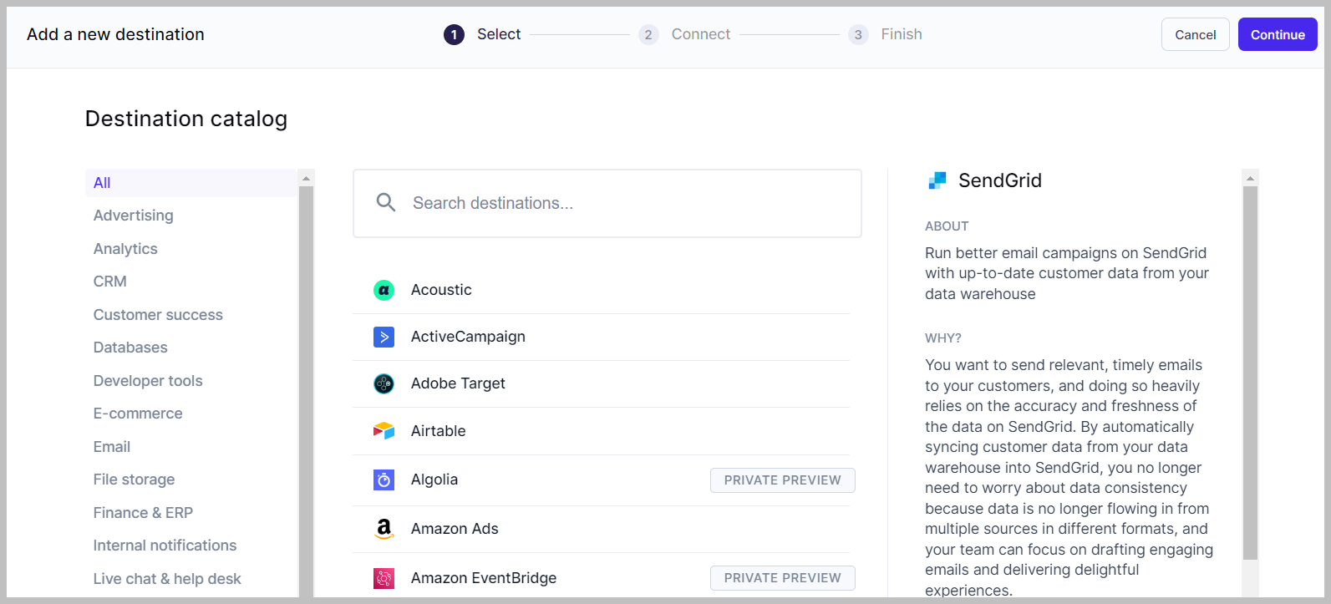Click the Algolia timer icon
This screenshot has height=604, width=1331.
(384, 480)
